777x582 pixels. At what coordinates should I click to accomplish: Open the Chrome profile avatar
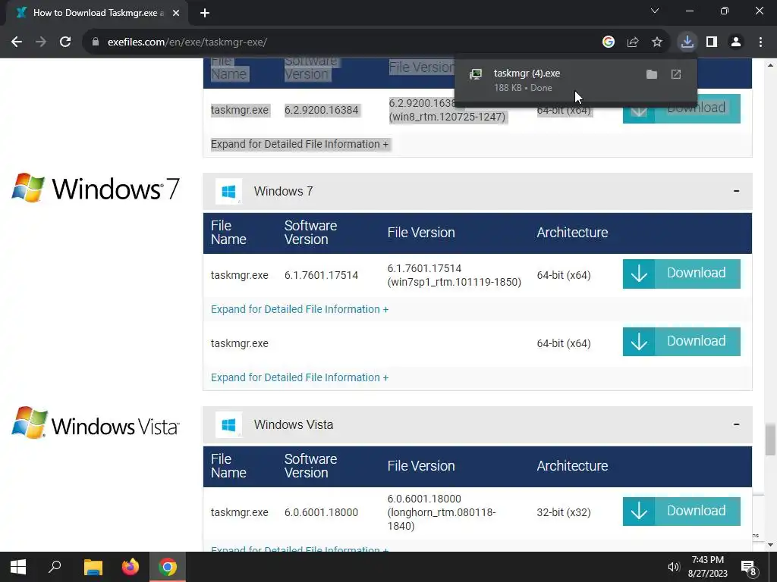736,42
